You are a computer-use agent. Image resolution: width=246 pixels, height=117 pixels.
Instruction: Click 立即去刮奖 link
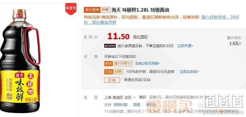pyautogui.click(x=189, y=72)
